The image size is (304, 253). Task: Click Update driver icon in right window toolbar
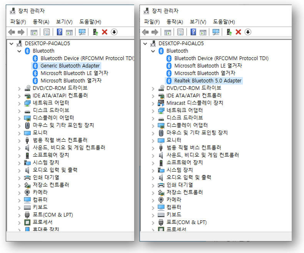[x=229, y=32]
